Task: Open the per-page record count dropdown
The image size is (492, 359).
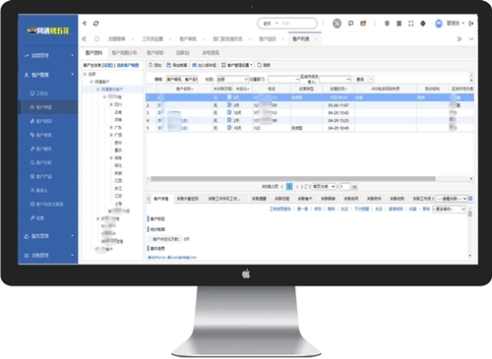Action: tap(324, 186)
